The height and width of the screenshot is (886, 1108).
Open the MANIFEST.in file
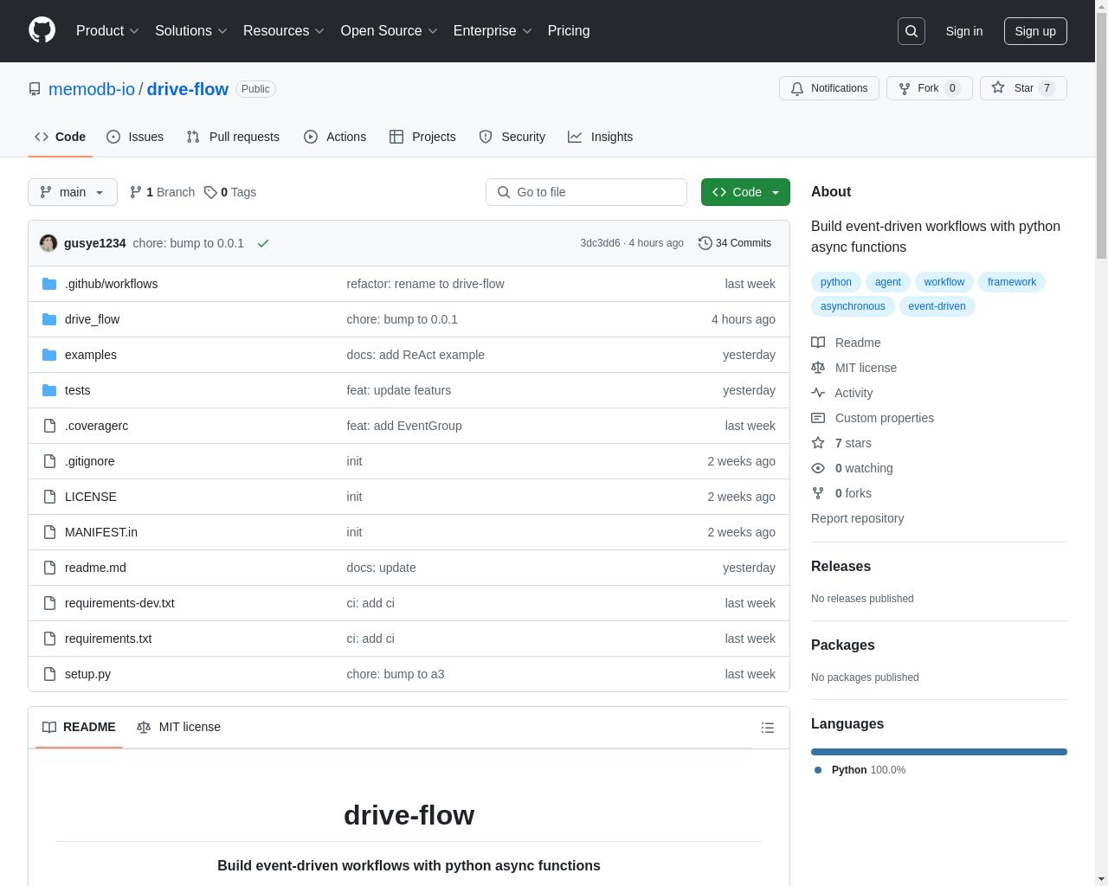pos(101,532)
